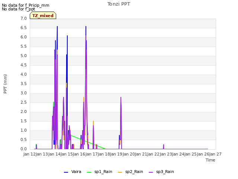Click the Jan 12 x-axis tick label
The image size is (238, 179).
(x=29, y=154)
